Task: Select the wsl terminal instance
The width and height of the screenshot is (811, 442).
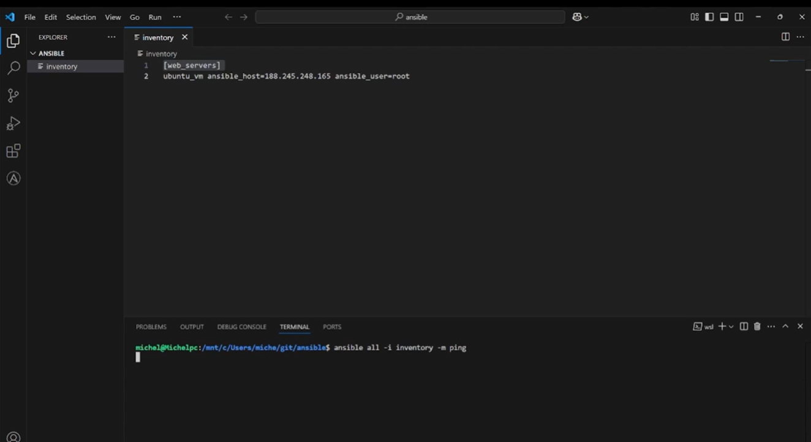Action: (703, 327)
